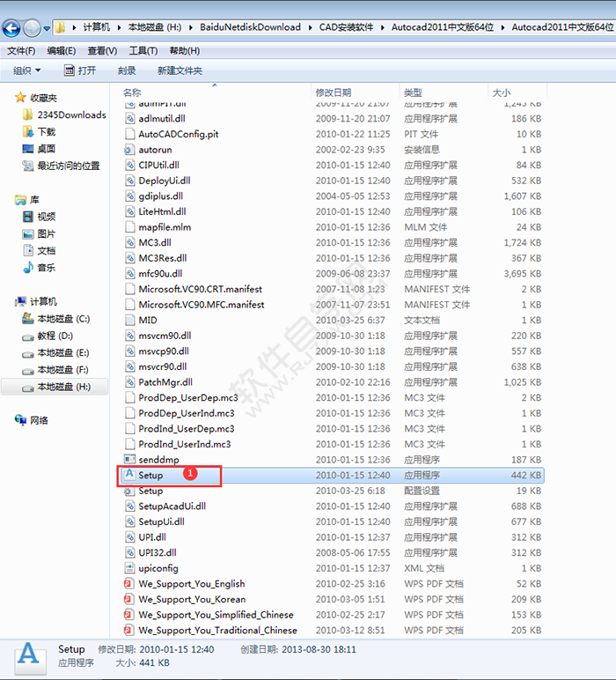Select CIPUtil.dll file icon
This screenshot has height=680, width=616.
pos(129,166)
